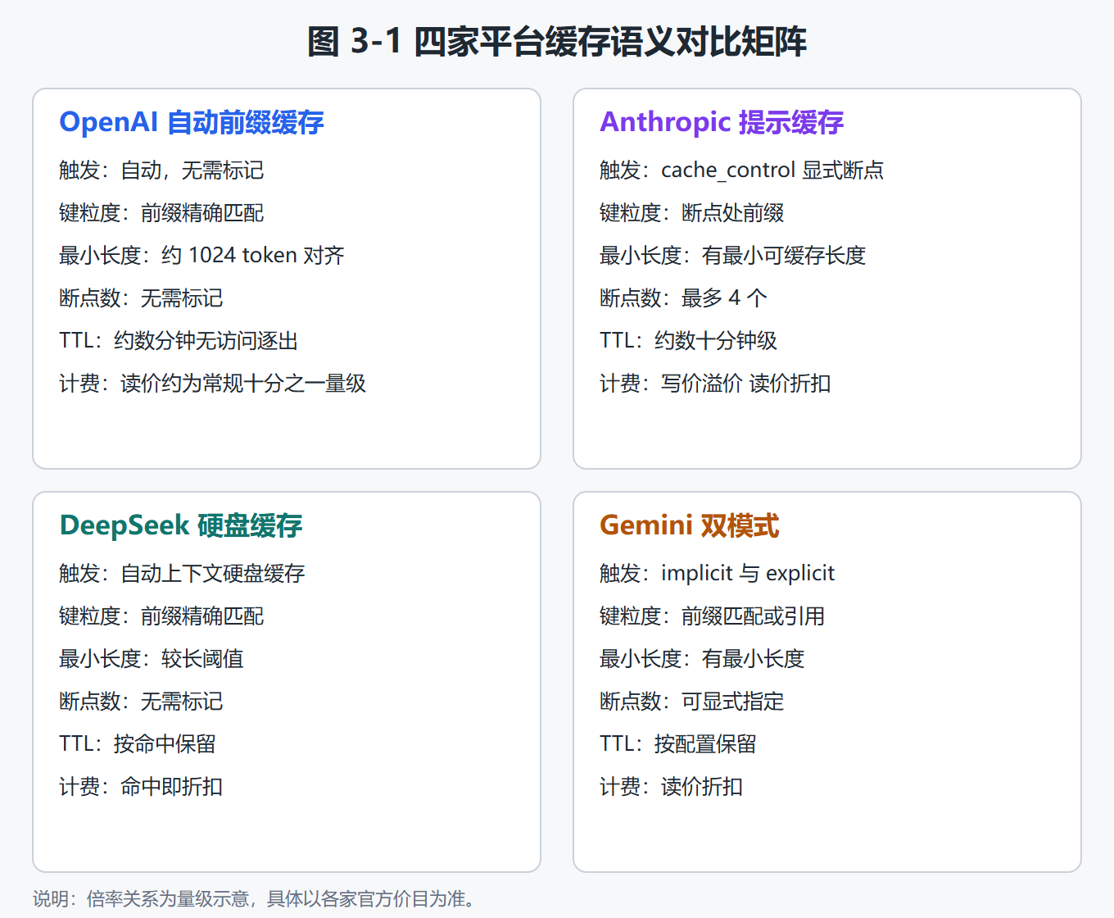Click 最小长度：较长阈值
This screenshot has height=918, width=1114.
(152, 659)
